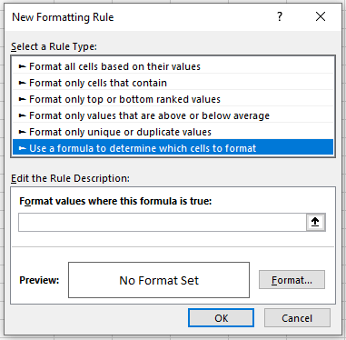Image resolution: width=346 pixels, height=340 pixels.
Task: Click the collapse dialog range selector arrow icon
Action: coord(315,222)
